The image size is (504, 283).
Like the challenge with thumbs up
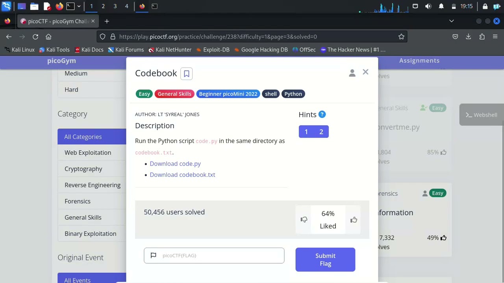(354, 220)
